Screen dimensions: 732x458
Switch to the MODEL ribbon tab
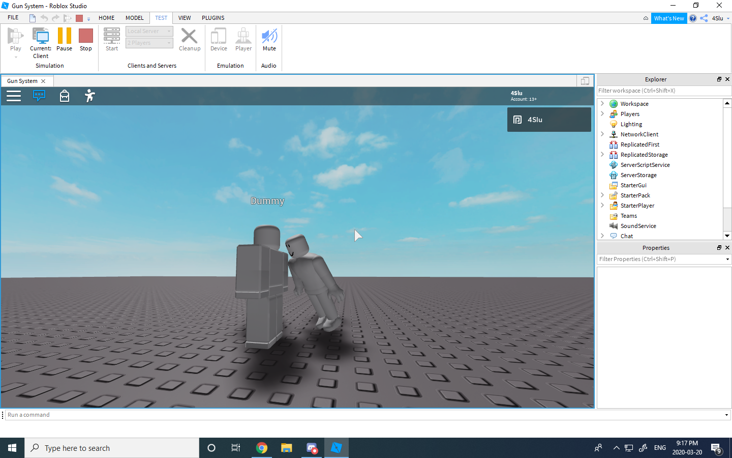coord(135,18)
